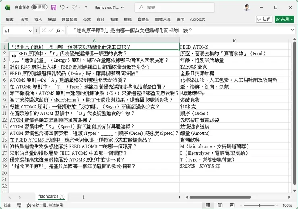Click the Undo arrow icon

62,7
